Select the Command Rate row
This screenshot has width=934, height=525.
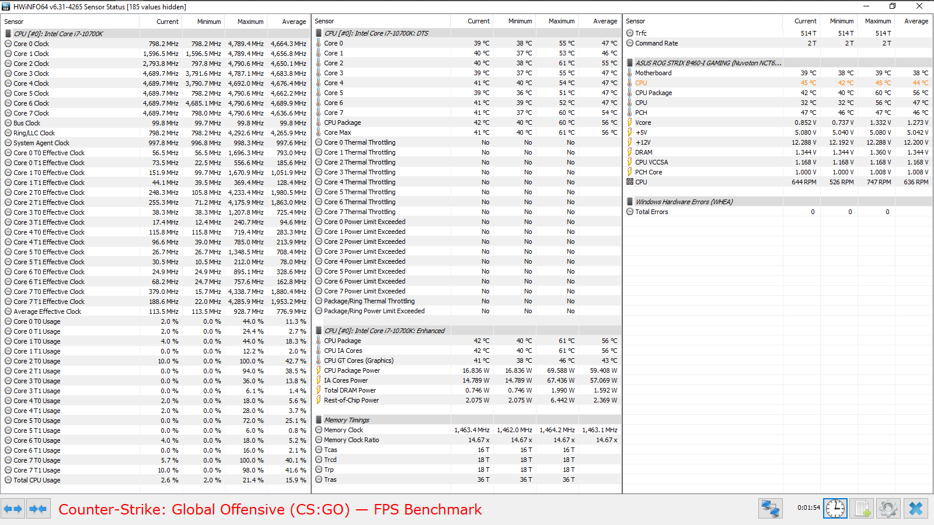tap(778, 43)
